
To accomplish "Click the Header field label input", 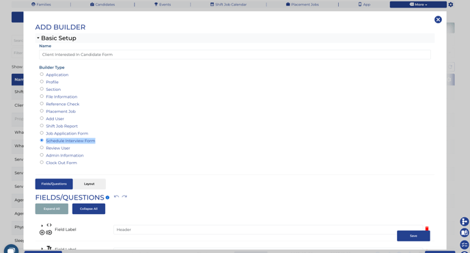I will pos(268,230).
